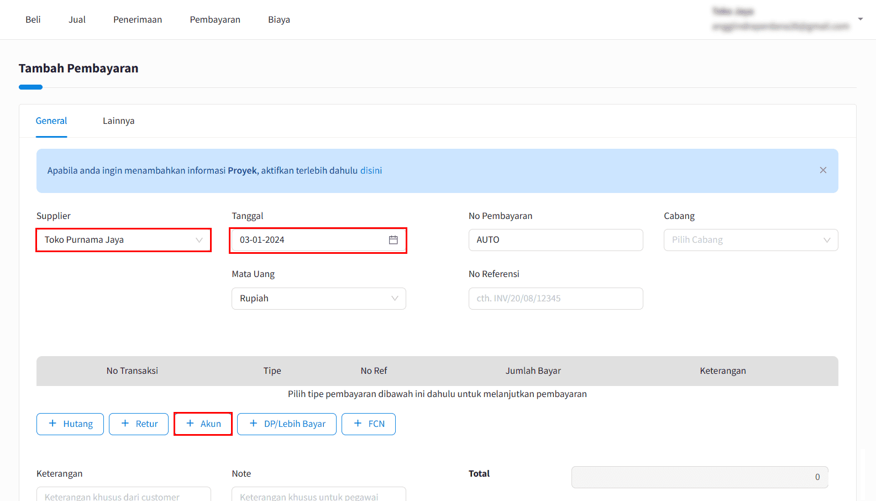Screen dimensions: 876x501
Task: Expand the Supplier dropdown
Action: [x=199, y=240]
